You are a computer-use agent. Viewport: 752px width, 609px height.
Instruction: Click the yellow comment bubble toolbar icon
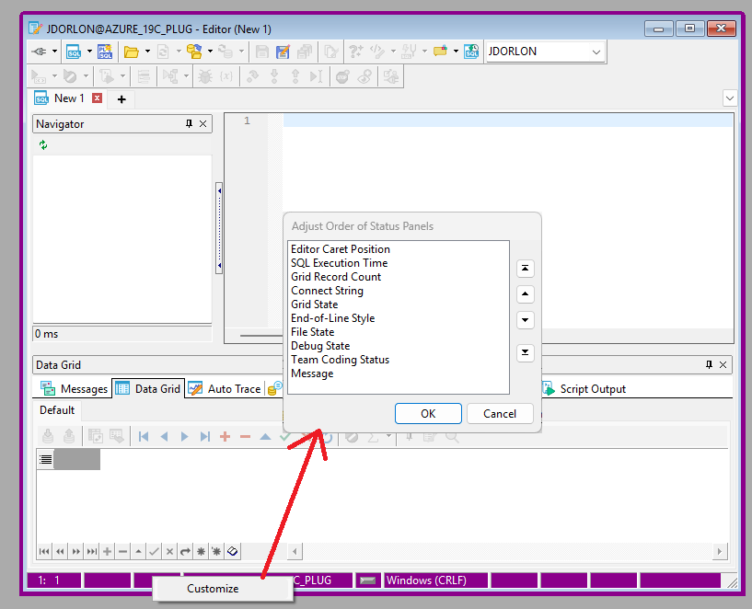click(440, 52)
